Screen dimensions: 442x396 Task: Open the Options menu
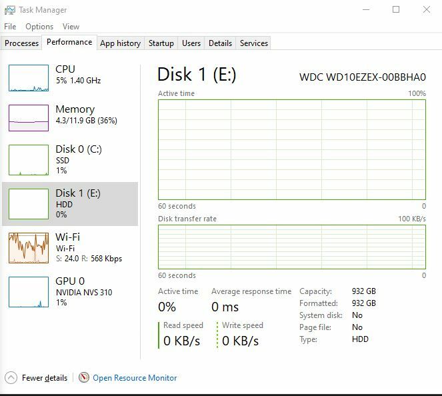[39, 27]
